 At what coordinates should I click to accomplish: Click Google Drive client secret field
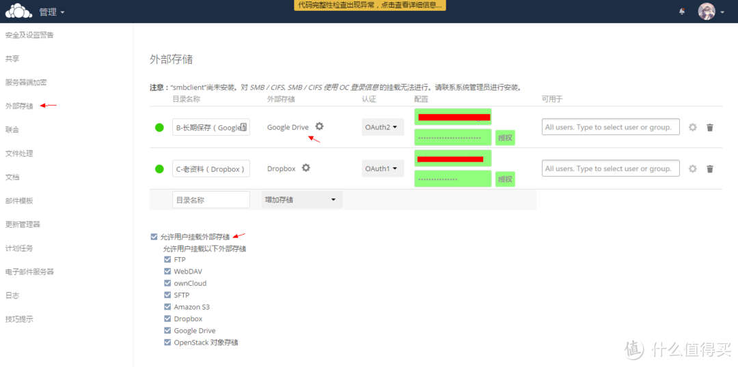point(453,137)
